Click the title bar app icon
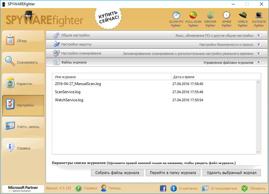269x194 pixels. click(4, 4)
